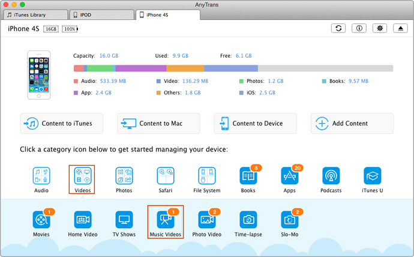Click the Used 9.9 GB value
The width and height of the screenshot is (414, 257).
pos(181,56)
